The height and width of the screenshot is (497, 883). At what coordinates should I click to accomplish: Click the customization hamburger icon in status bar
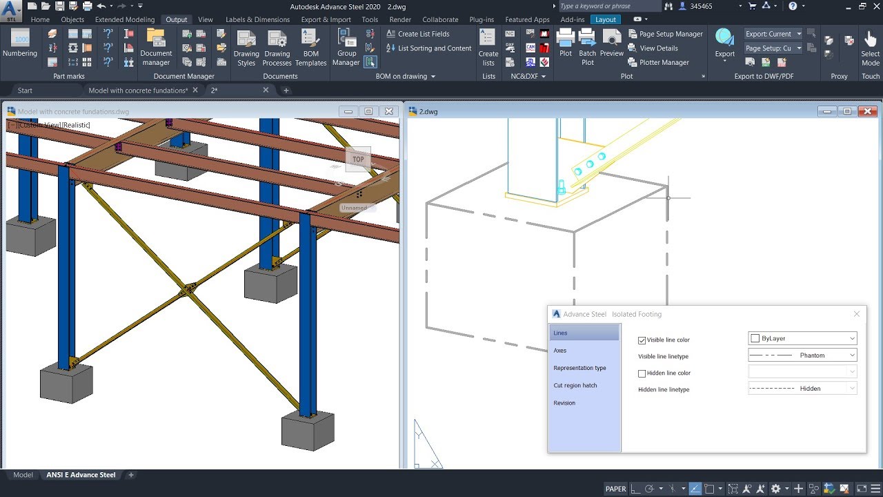(875, 489)
